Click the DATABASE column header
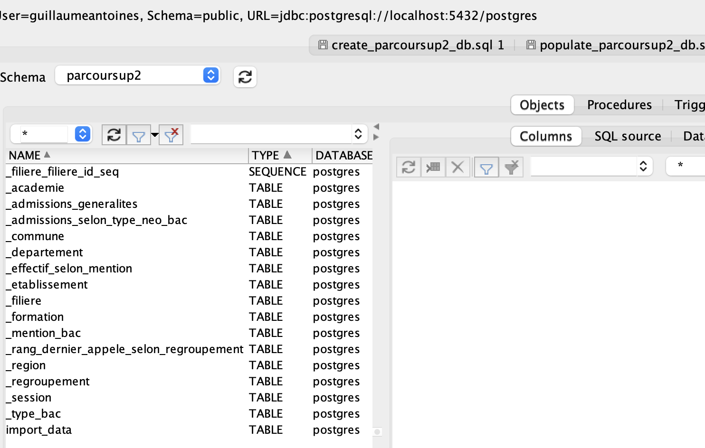 (343, 155)
